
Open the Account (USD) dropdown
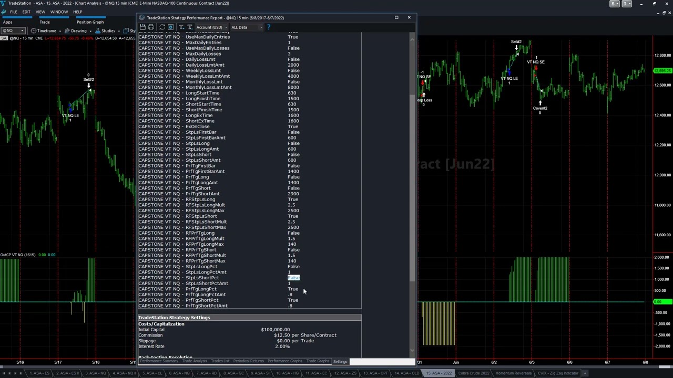pyautogui.click(x=211, y=27)
